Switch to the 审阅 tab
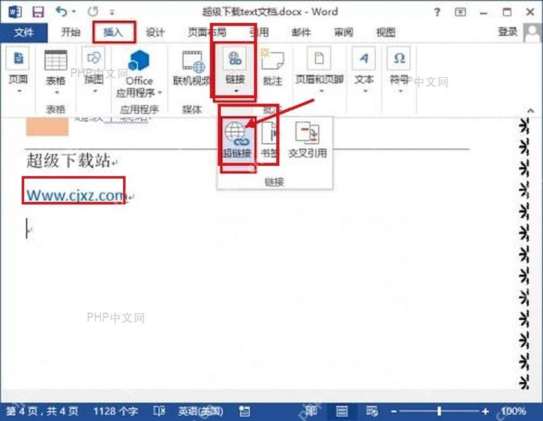The image size is (543, 421). point(343,33)
